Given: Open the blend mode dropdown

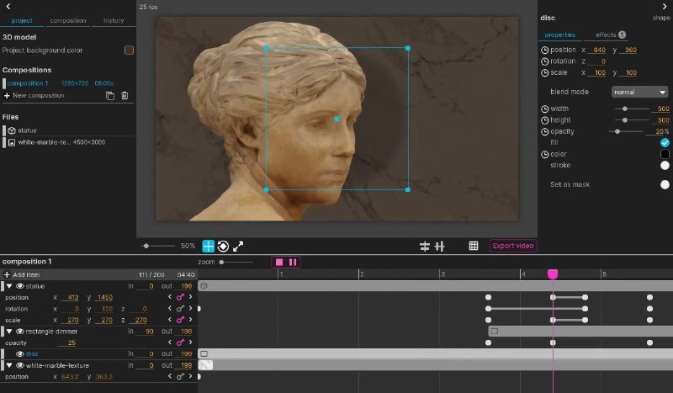Looking at the screenshot, I should [x=639, y=92].
